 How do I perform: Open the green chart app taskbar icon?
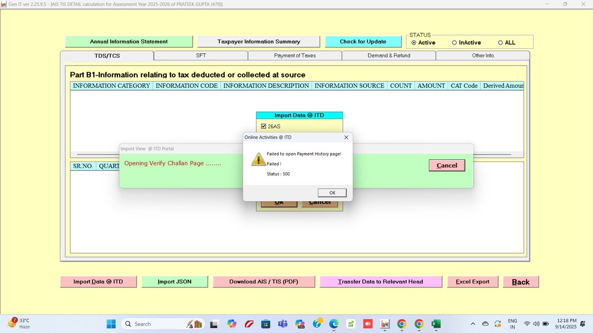pos(351,324)
